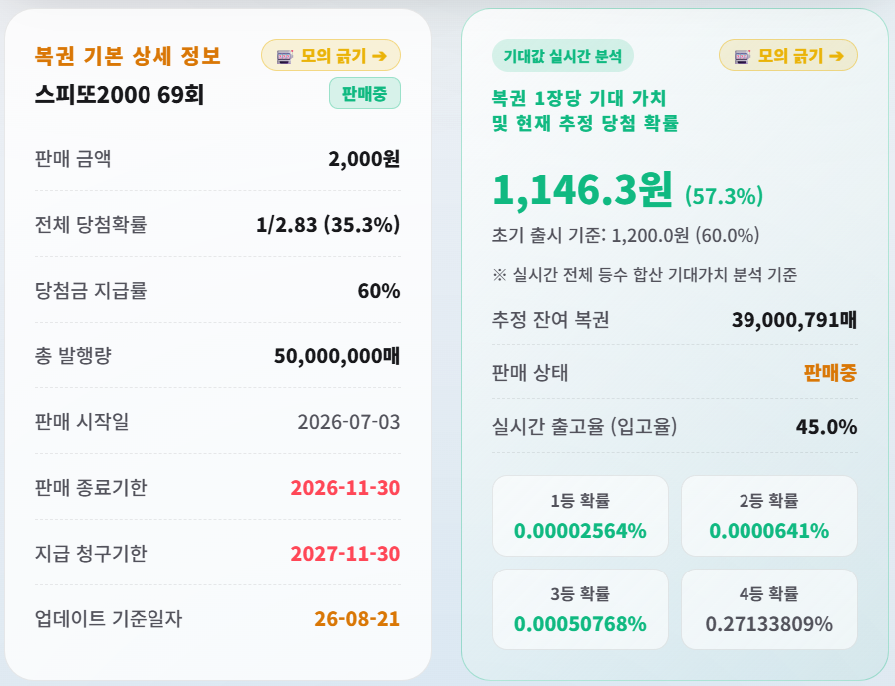Click the 판매 종료기한 date 2026-11-30
The width and height of the screenshot is (895, 686).
click(x=345, y=488)
